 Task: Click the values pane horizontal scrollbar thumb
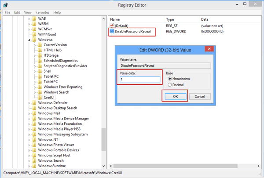tap(176, 166)
